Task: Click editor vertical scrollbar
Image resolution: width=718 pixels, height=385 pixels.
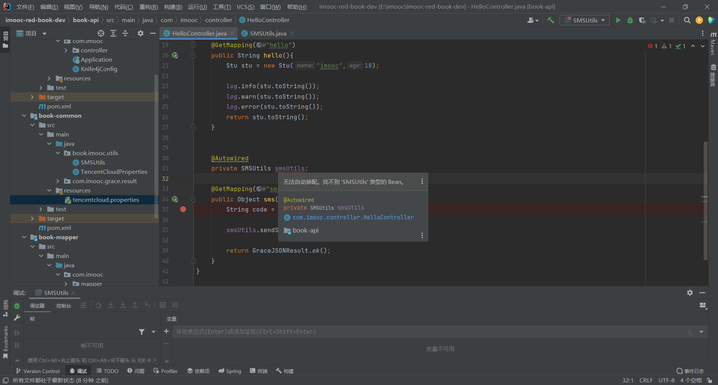Action: tap(705, 201)
